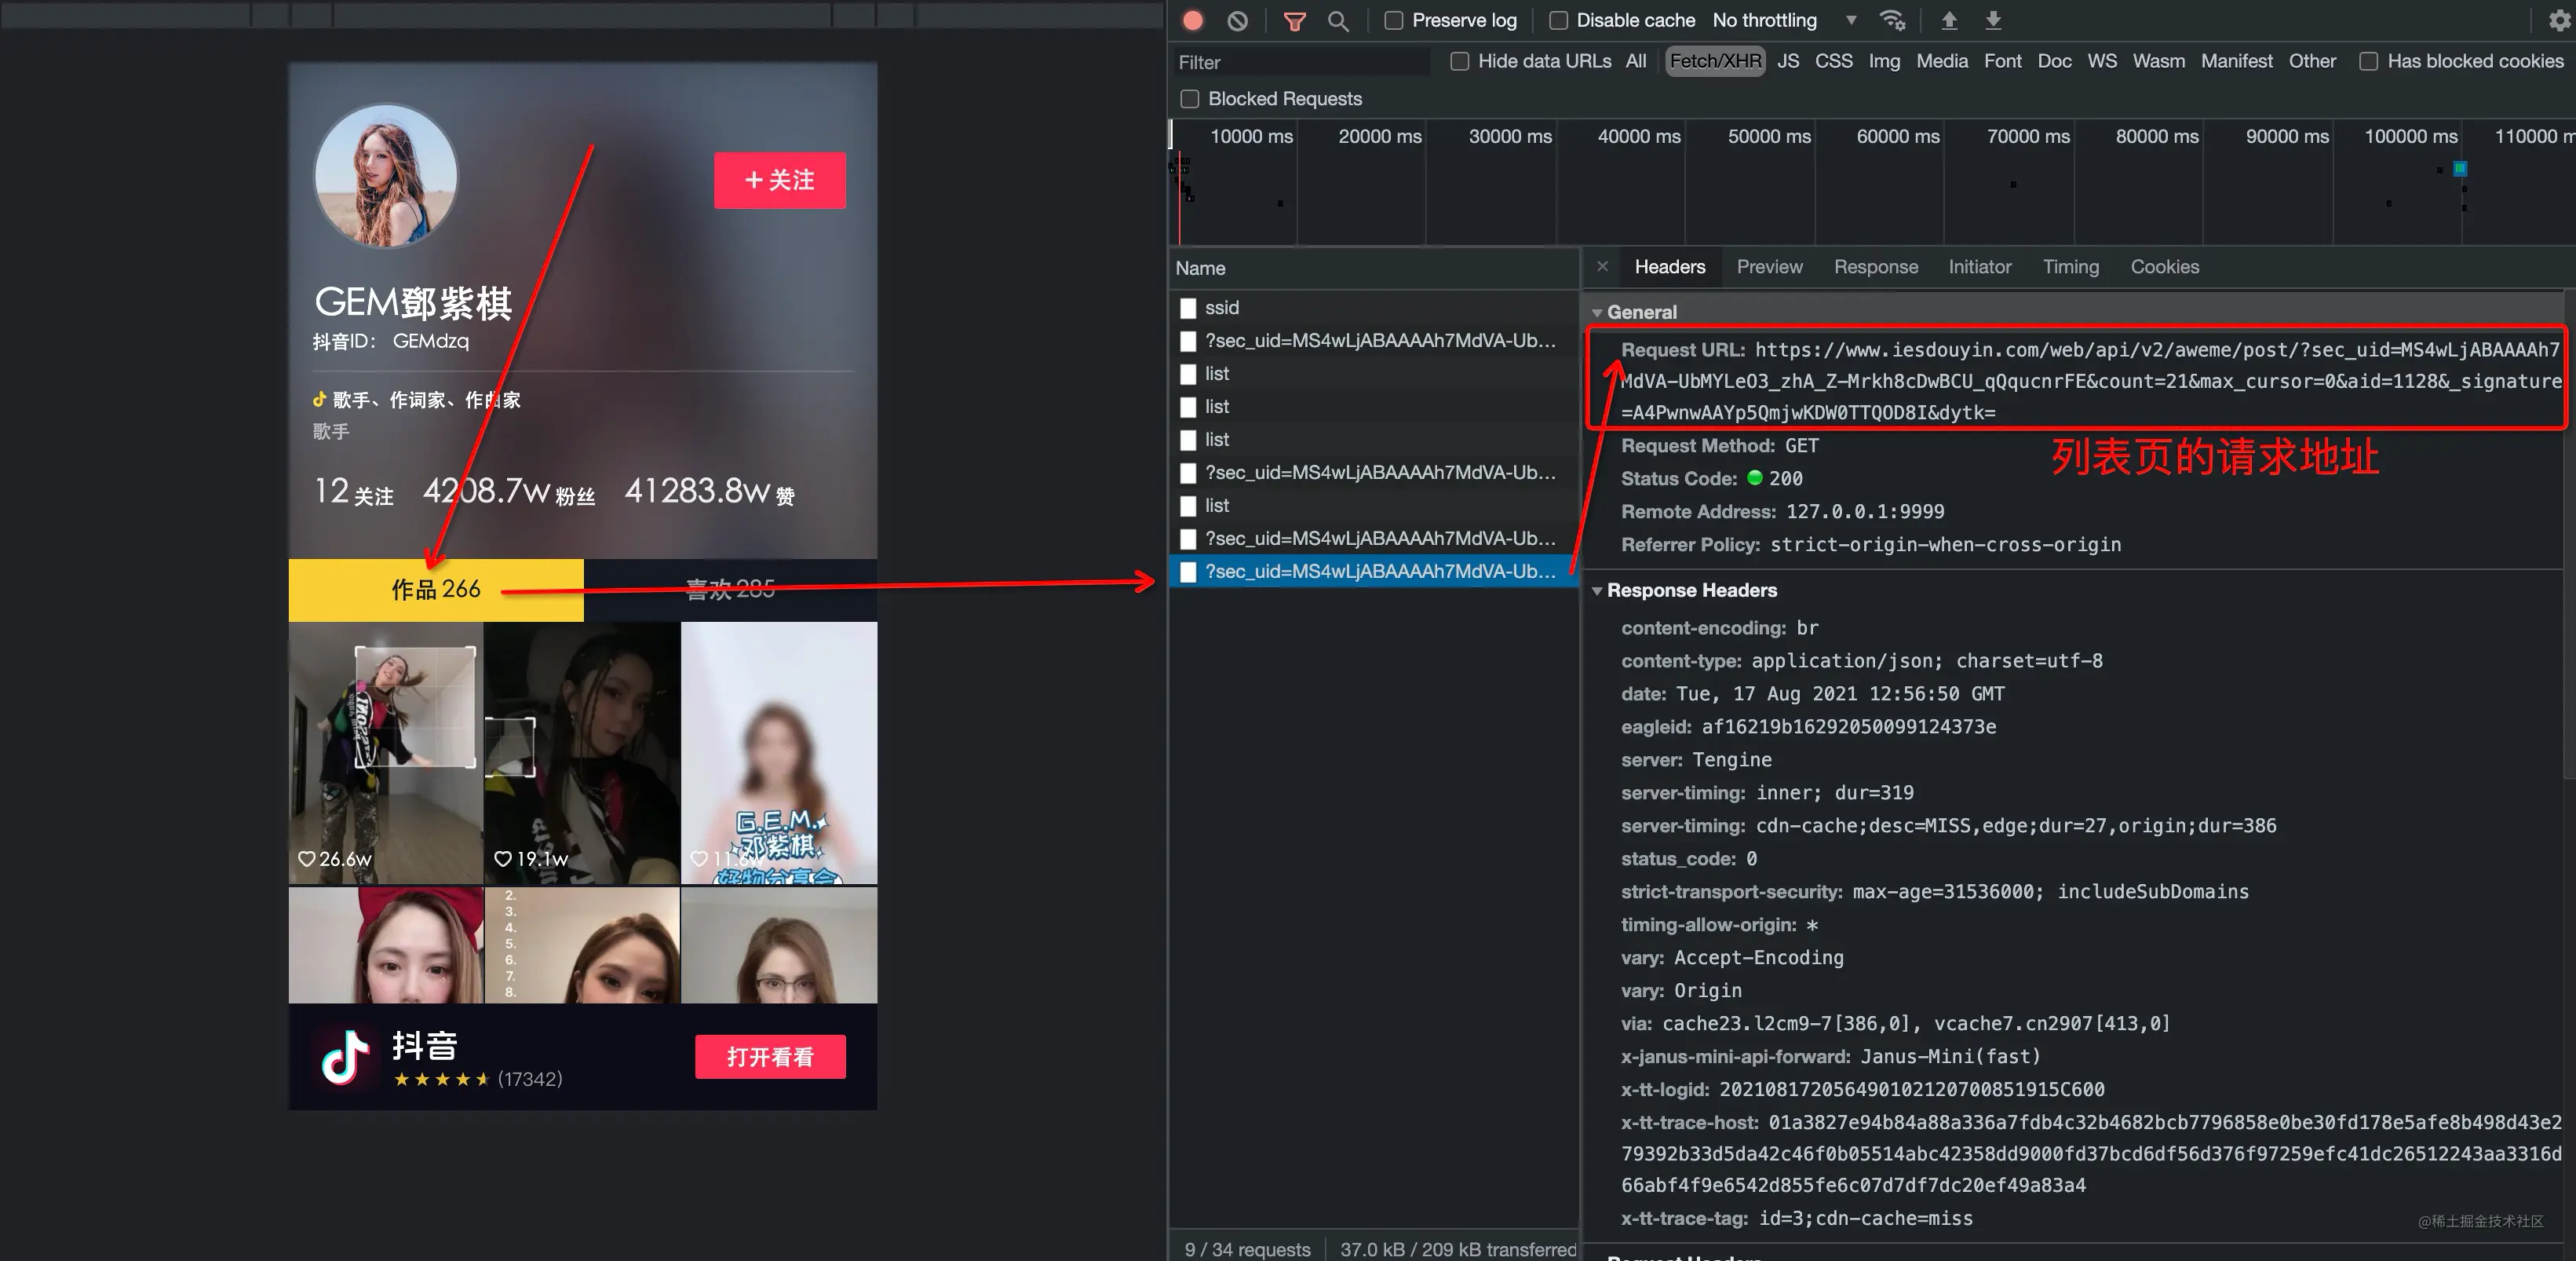The image size is (2576, 1261).
Task: Open network conditions wifi icon
Action: coord(1892,20)
